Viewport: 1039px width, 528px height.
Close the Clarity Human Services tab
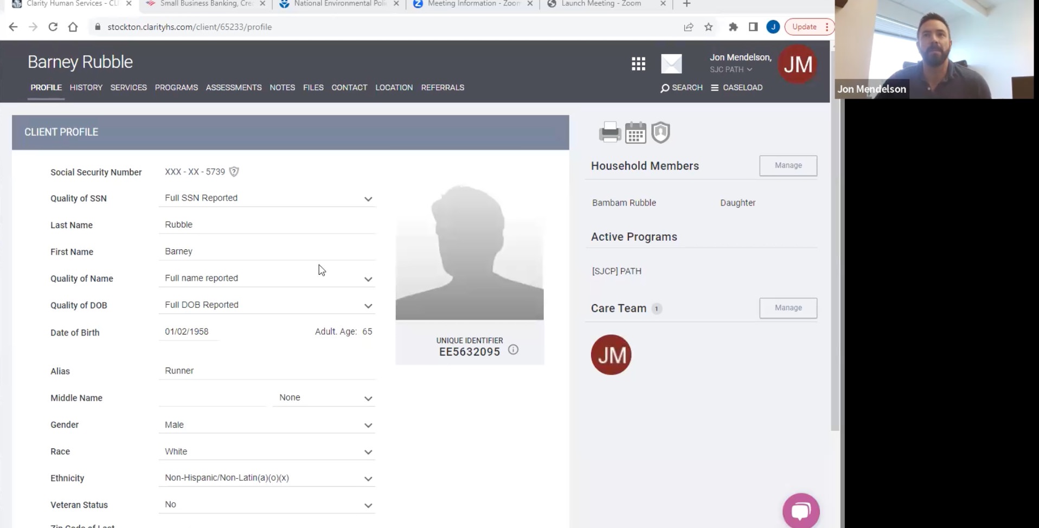pyautogui.click(x=129, y=4)
